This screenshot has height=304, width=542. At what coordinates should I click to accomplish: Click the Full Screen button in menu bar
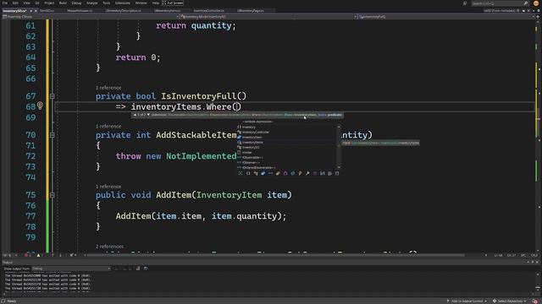173,3
